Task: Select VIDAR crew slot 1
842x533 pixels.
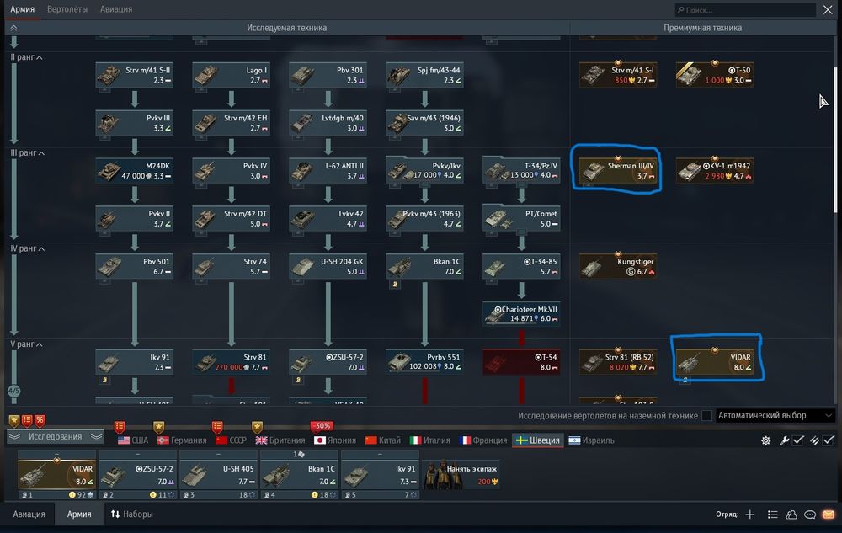Action: [57, 475]
